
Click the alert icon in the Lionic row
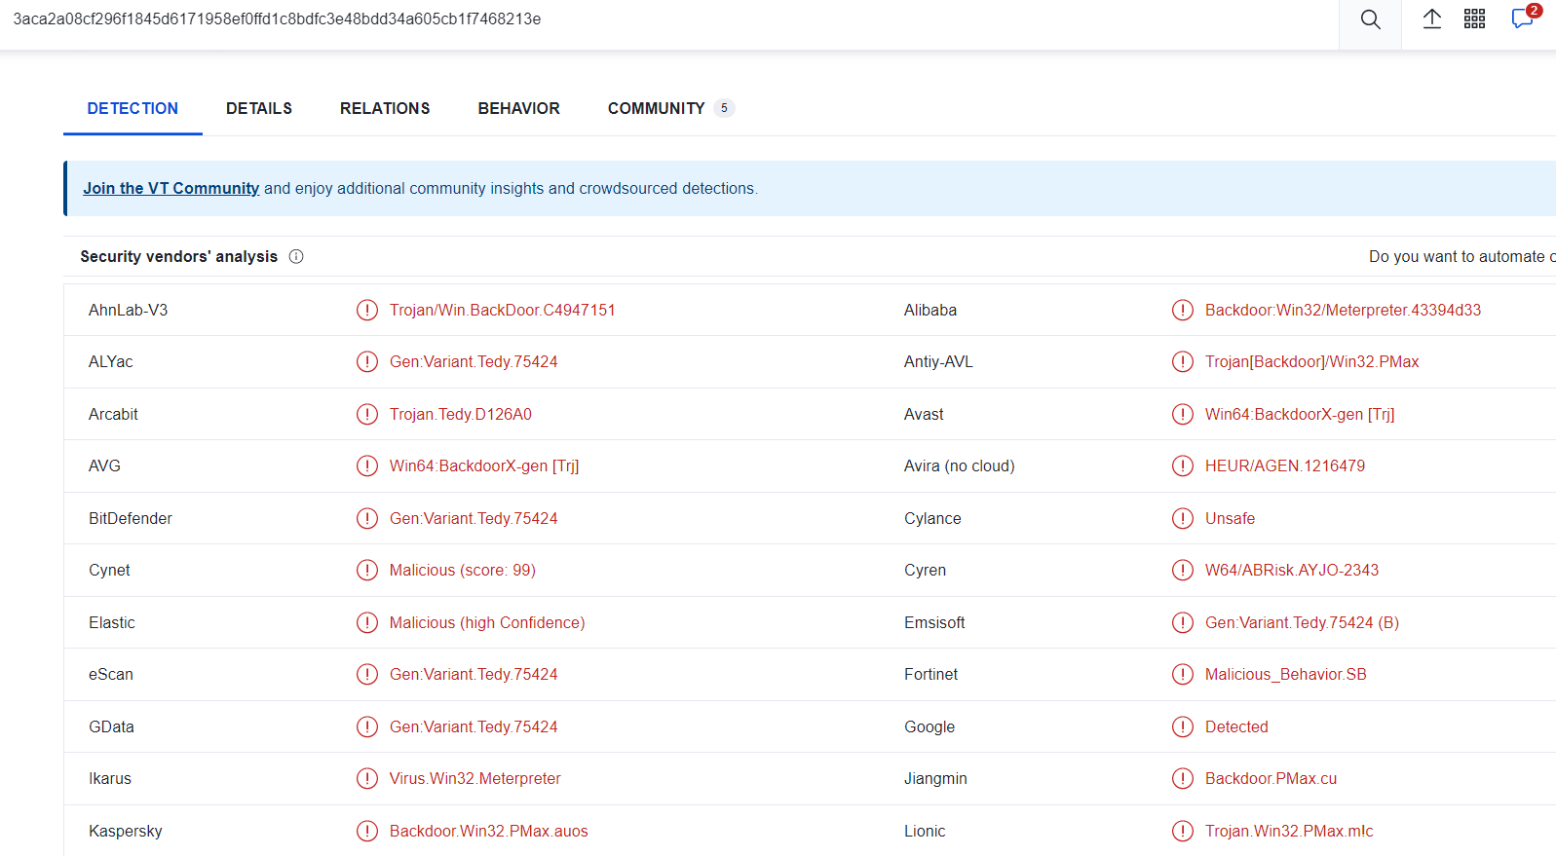coord(1183,831)
